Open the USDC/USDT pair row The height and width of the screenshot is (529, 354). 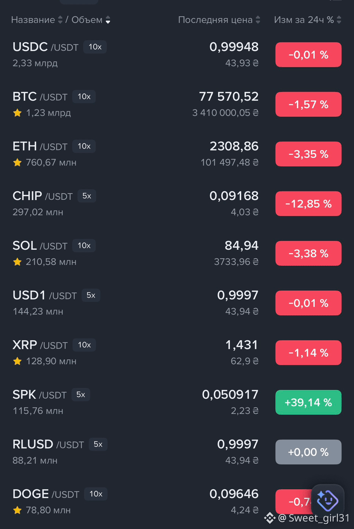tap(177, 55)
